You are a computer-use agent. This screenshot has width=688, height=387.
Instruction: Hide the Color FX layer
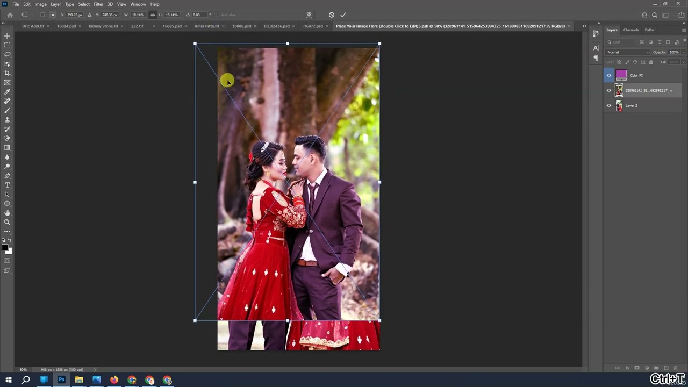[609, 75]
